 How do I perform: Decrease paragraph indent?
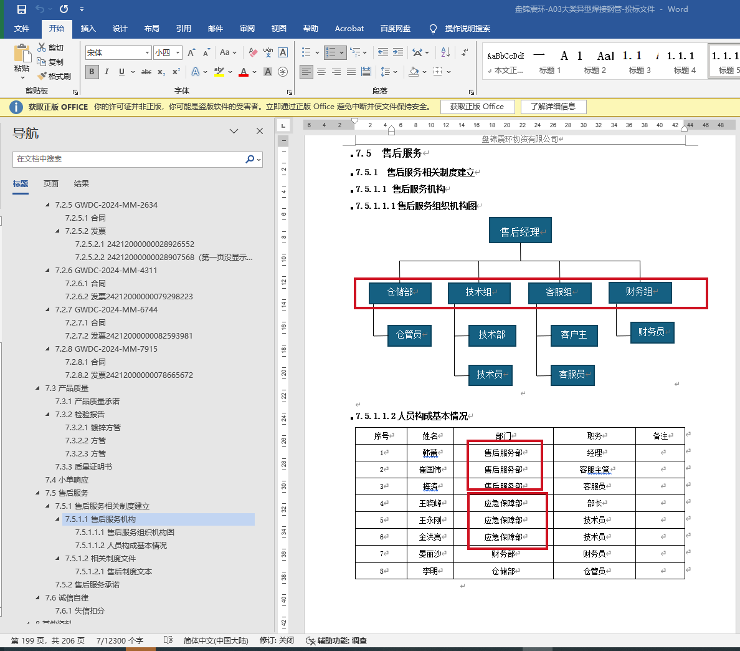coord(382,52)
